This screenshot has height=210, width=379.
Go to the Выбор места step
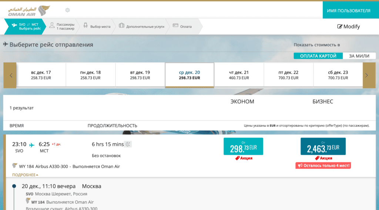97,26
